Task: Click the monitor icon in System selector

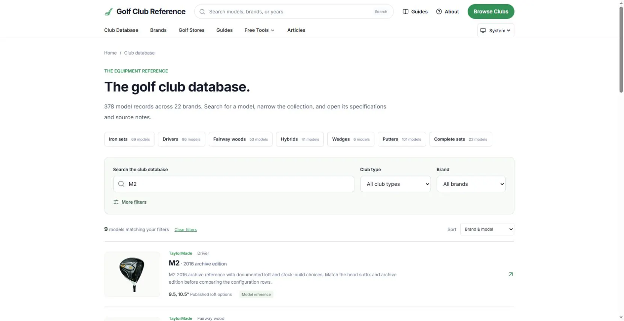Action: [x=483, y=31]
